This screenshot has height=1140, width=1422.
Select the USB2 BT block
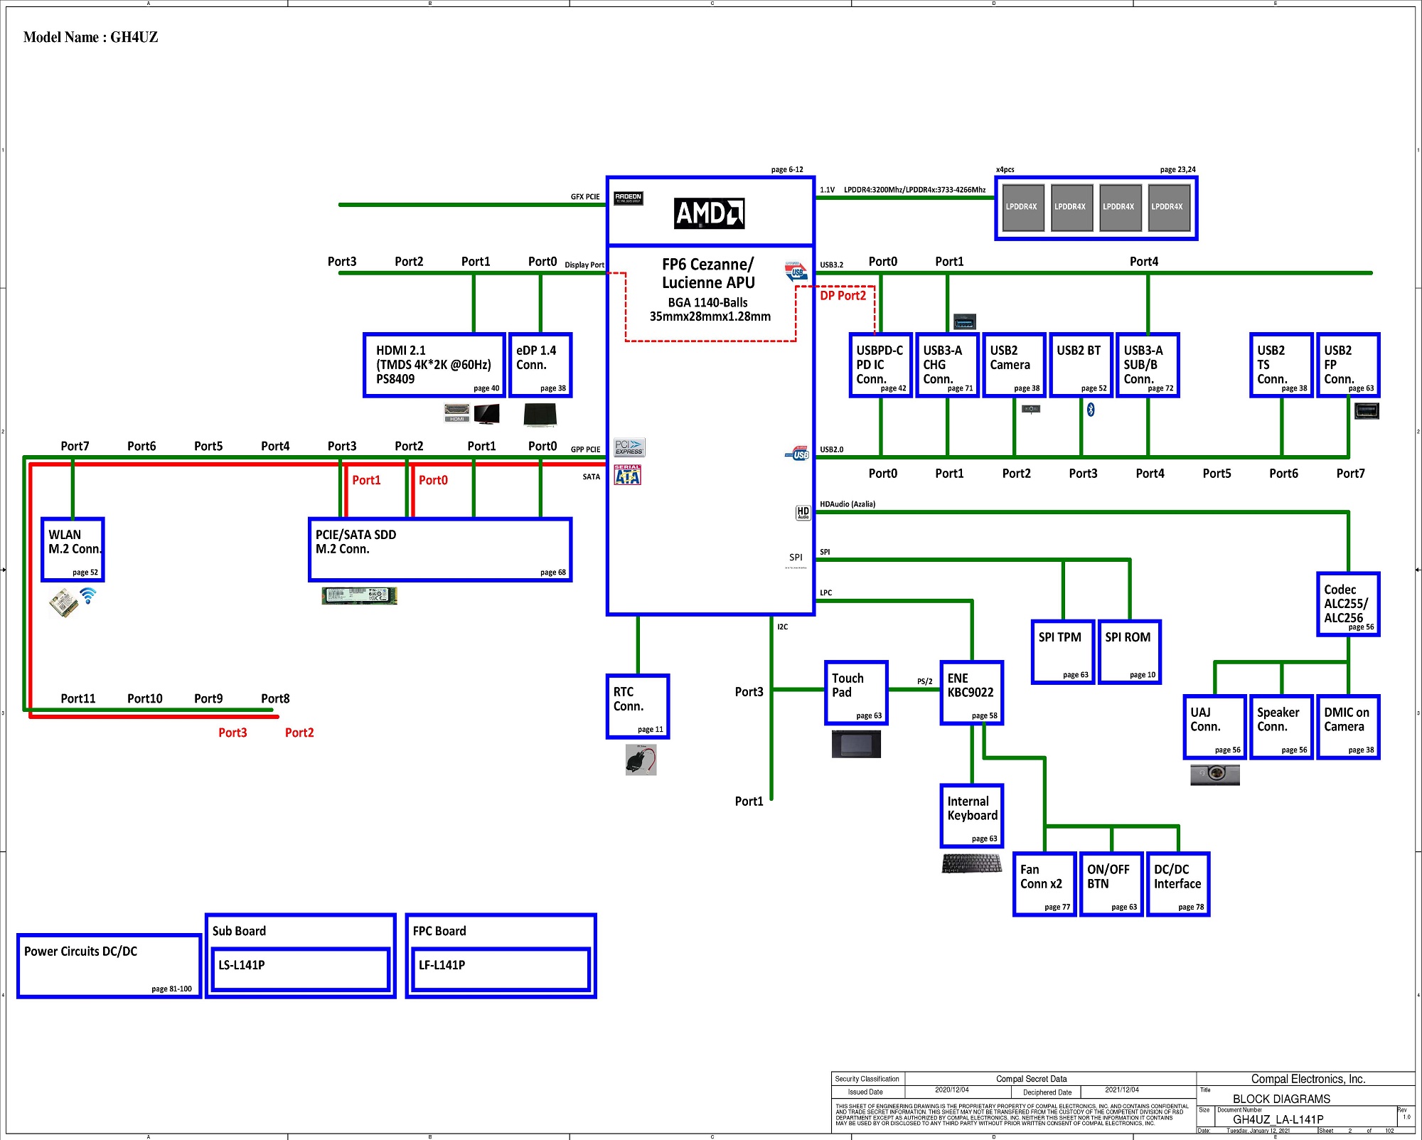1081,366
